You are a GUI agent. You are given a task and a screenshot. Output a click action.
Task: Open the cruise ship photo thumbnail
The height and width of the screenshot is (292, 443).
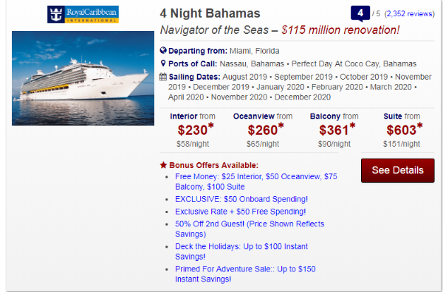point(83,78)
